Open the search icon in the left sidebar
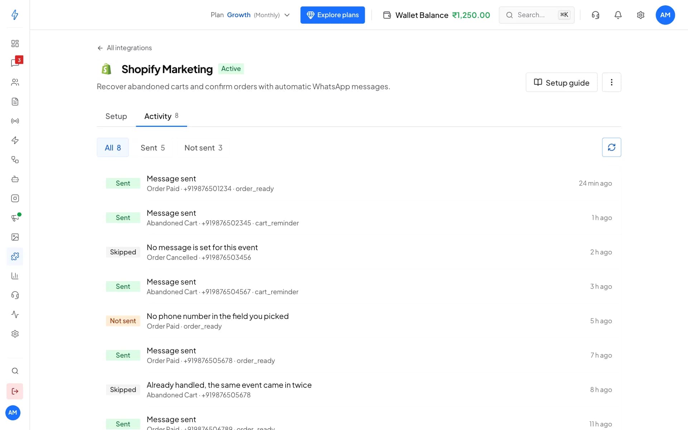The width and height of the screenshot is (688, 430). pyautogui.click(x=15, y=371)
